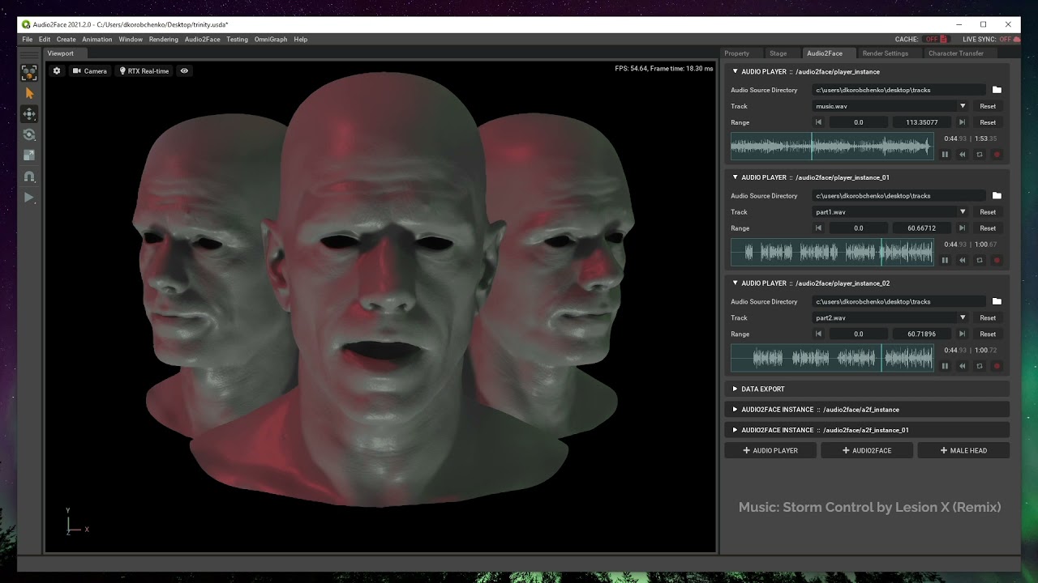Reset the range of player_instance

tap(988, 122)
